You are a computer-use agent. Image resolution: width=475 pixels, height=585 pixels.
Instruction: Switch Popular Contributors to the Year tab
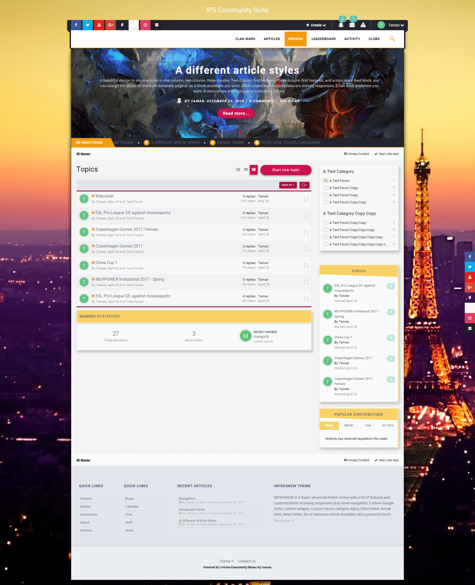(x=368, y=425)
